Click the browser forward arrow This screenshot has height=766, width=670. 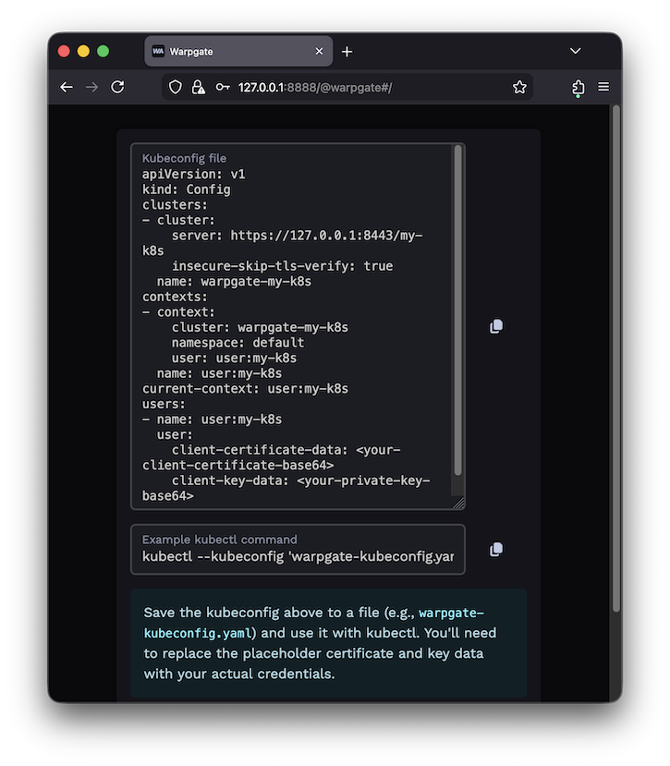point(91,87)
